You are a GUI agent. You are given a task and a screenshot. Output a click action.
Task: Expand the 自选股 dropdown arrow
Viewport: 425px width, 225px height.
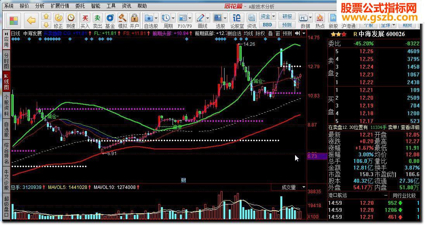click(x=156, y=18)
